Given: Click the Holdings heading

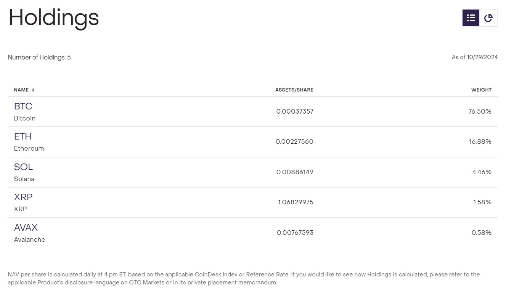Looking at the screenshot, I should pyautogui.click(x=53, y=18).
